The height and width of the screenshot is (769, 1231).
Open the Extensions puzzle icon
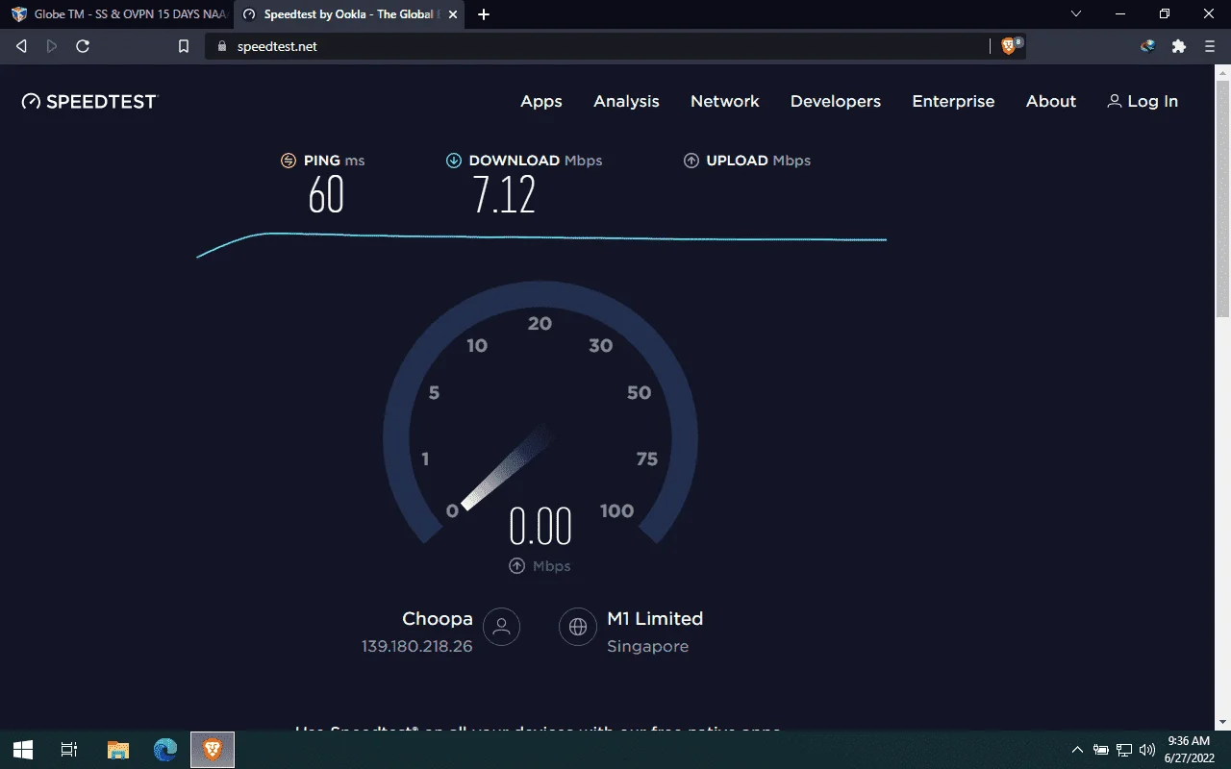point(1179,46)
